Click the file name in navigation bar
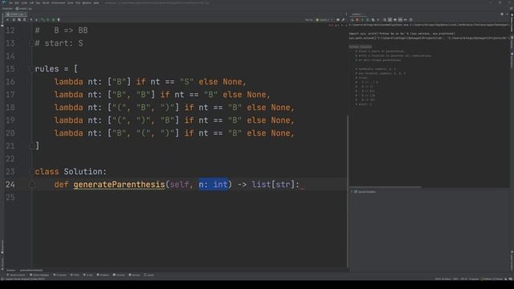This screenshot has width=514, height=289. [24, 9]
